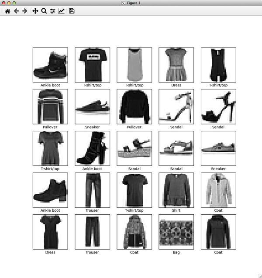Select the black short-sleeve Dress image
The image size is (262, 278).
(50, 232)
